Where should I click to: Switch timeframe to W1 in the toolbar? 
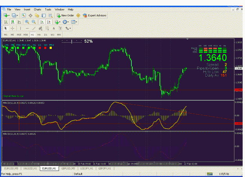click(x=53, y=34)
